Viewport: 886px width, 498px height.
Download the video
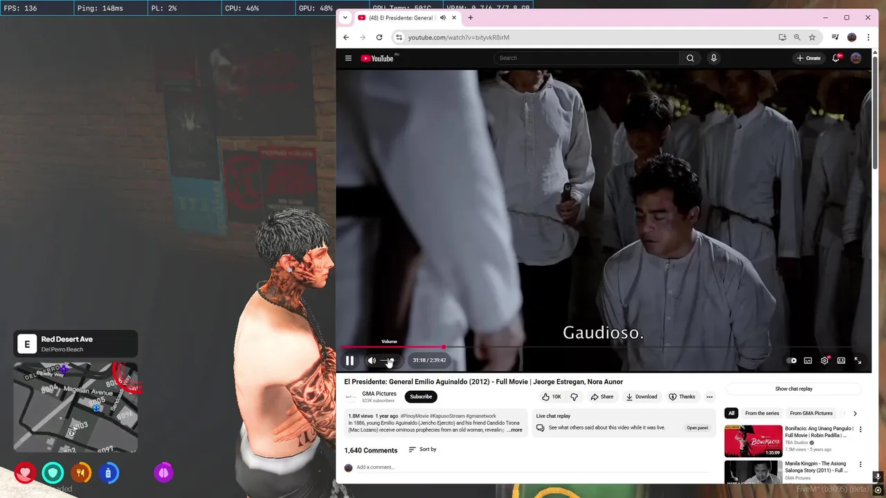coord(642,396)
